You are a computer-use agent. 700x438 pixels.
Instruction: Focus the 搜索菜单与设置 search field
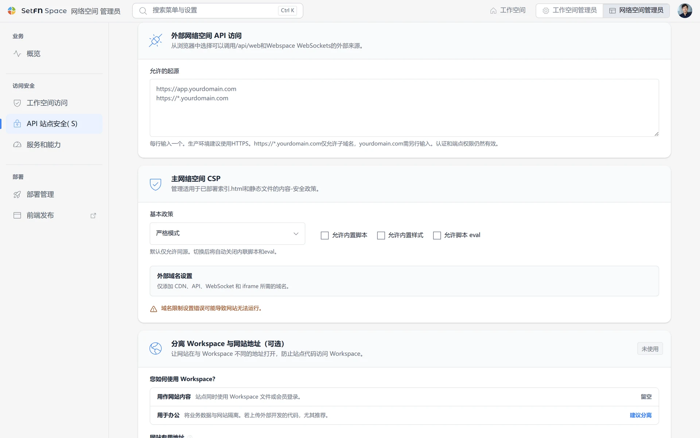(218, 11)
